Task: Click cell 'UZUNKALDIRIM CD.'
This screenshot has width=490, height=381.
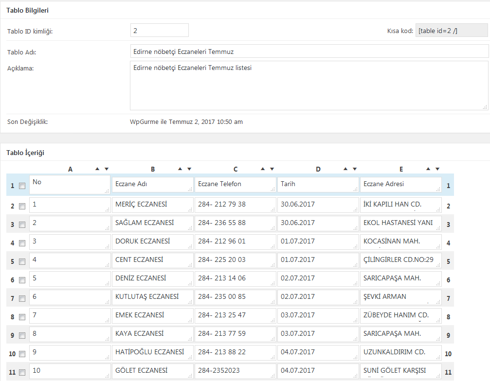Action: (401, 352)
